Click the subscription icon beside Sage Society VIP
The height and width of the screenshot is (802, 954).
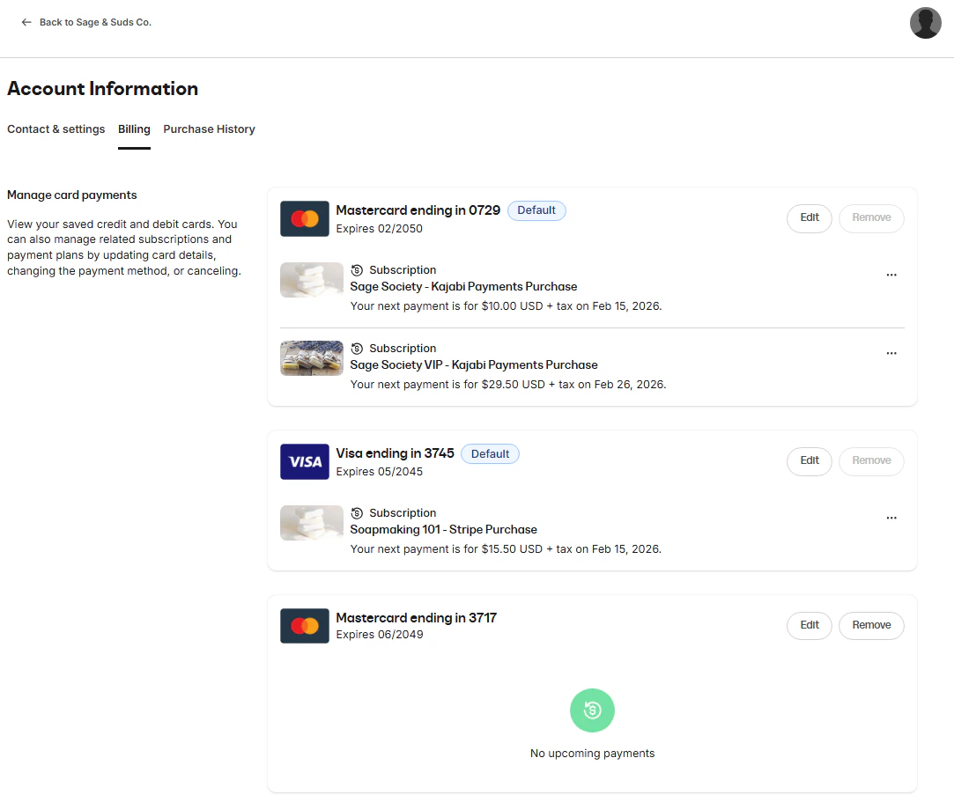pyautogui.click(x=357, y=349)
